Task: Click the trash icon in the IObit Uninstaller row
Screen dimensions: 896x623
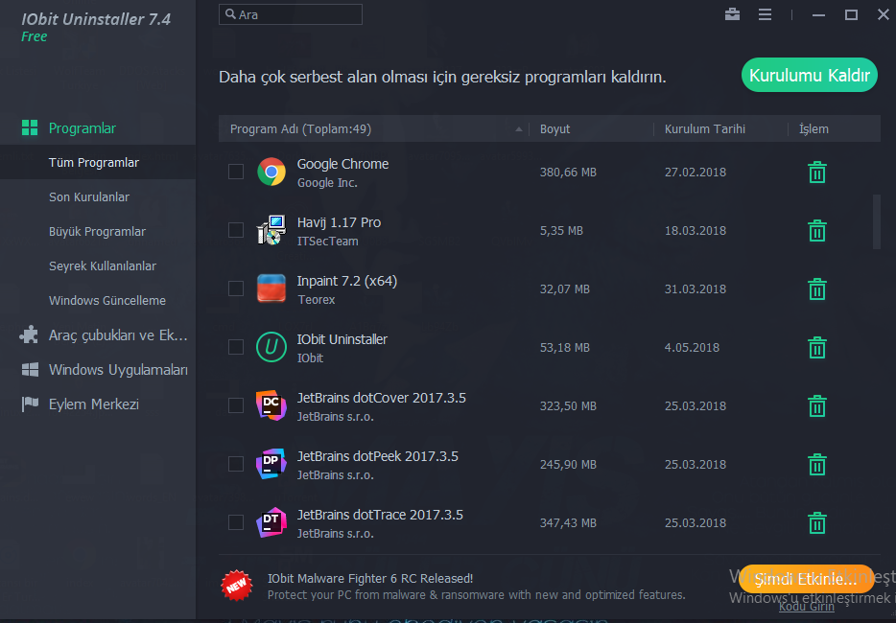Action: point(817,347)
